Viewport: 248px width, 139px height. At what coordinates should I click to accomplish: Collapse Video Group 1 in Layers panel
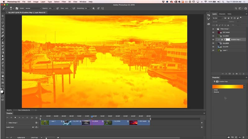[216, 29]
